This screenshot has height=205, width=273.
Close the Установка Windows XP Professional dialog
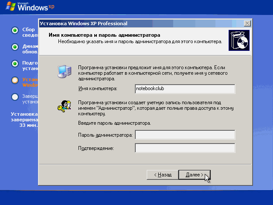[x=247, y=23]
